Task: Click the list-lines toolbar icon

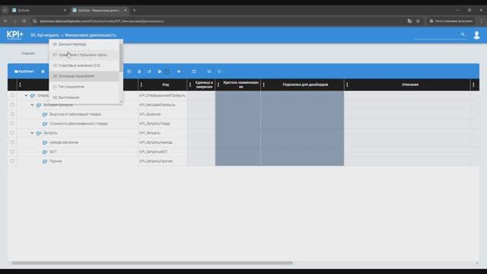Action: coord(194,72)
